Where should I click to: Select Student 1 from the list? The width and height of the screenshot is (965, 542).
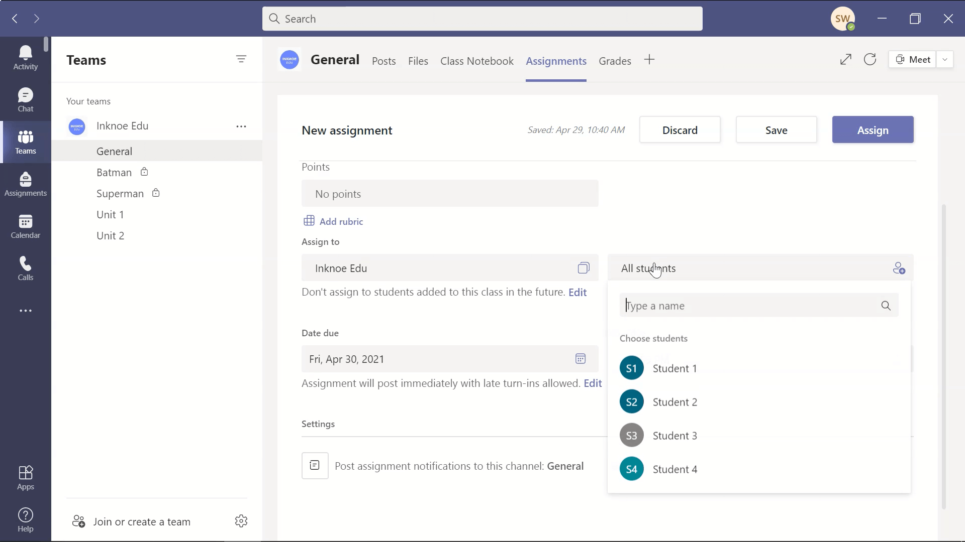(675, 368)
